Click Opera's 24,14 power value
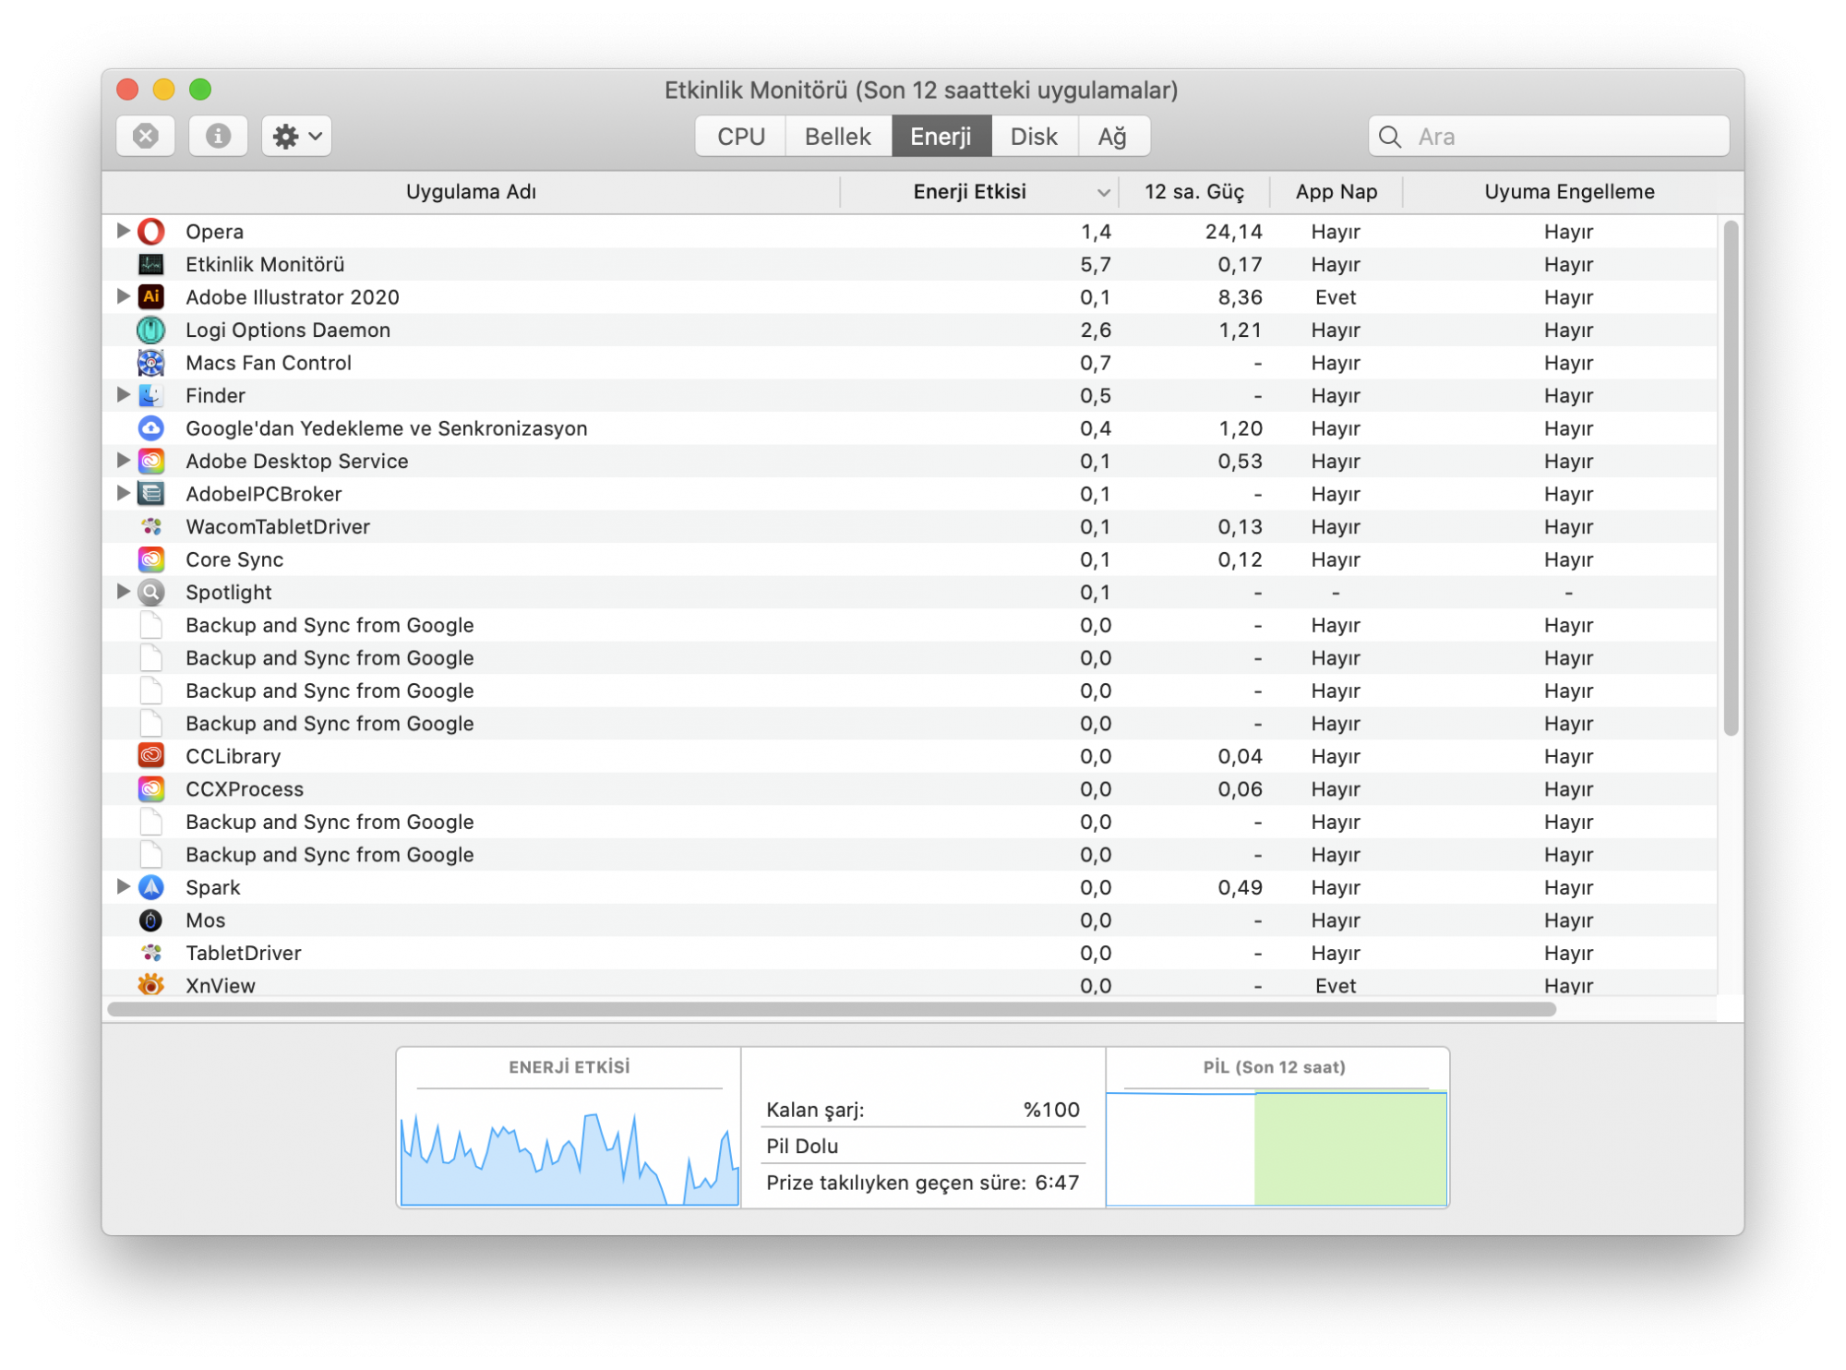Viewport: 1846px width, 1370px height. click(x=1233, y=232)
